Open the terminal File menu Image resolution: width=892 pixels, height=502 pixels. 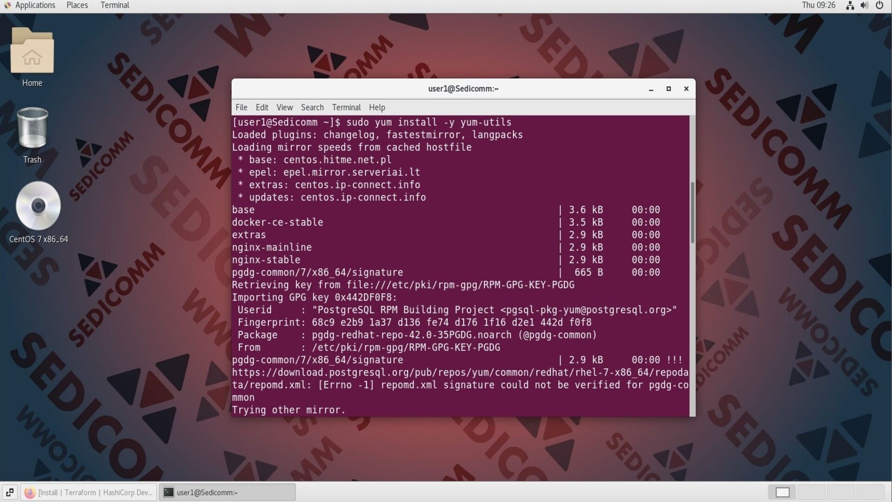(x=241, y=107)
